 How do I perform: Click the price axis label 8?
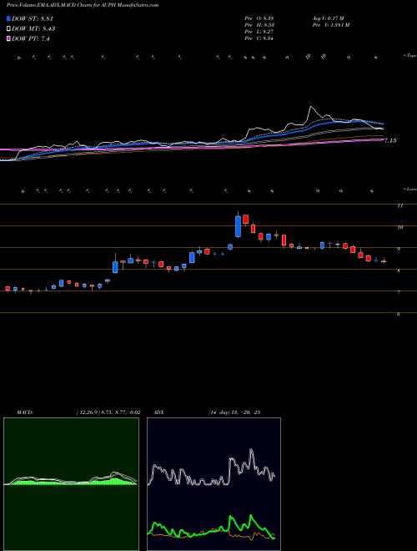pos(399,271)
